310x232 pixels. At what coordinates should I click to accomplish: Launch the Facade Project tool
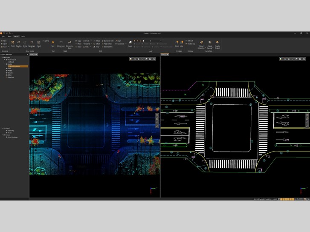217,44
